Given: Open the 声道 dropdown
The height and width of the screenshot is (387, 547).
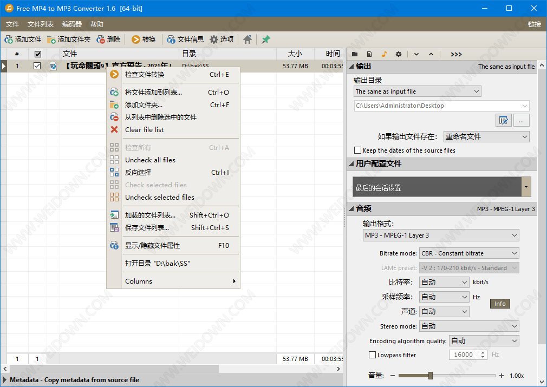Looking at the screenshot, I should [x=444, y=312].
